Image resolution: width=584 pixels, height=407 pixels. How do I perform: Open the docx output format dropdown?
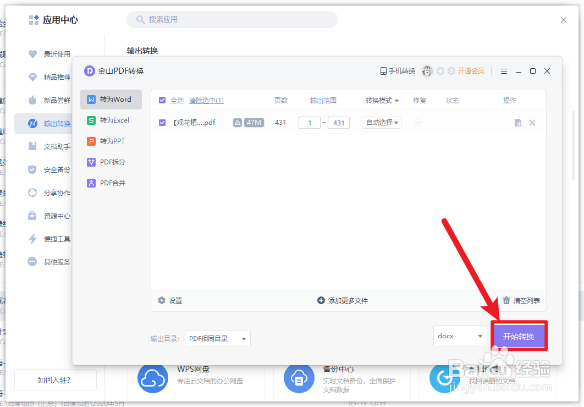tap(460, 335)
